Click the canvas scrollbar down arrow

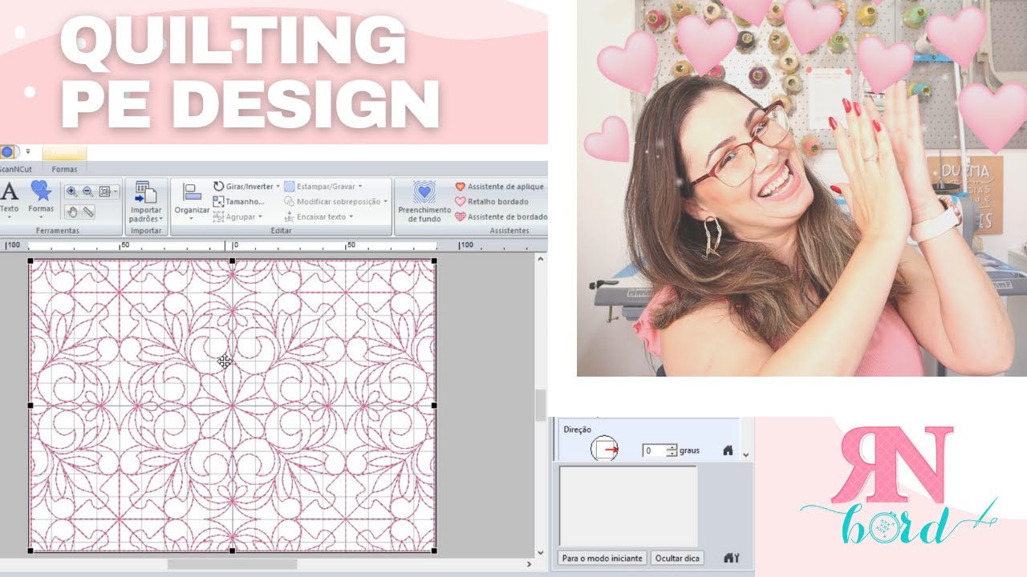pyautogui.click(x=541, y=552)
